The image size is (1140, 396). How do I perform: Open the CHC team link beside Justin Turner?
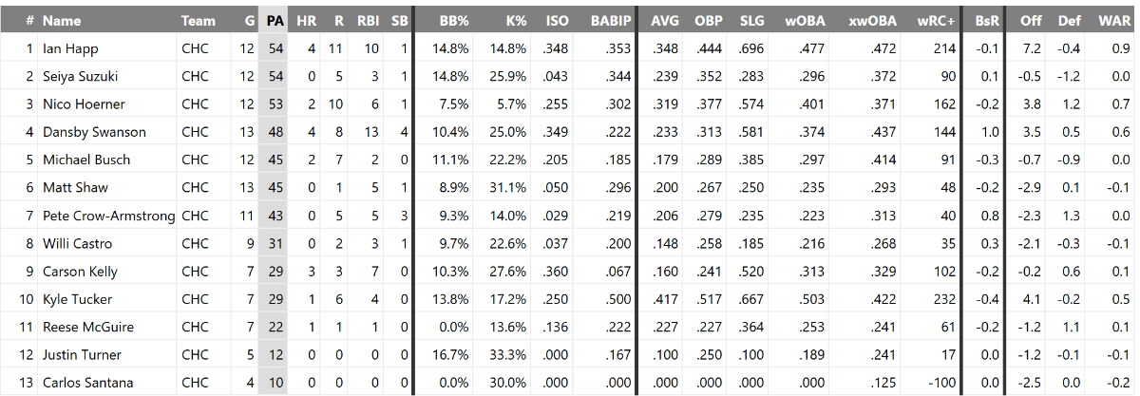point(194,355)
